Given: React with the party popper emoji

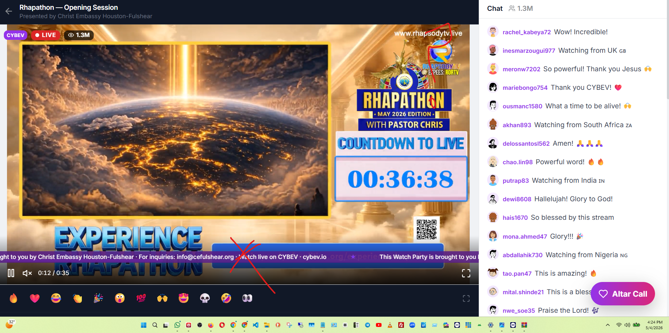Looking at the screenshot, I should 99,298.
